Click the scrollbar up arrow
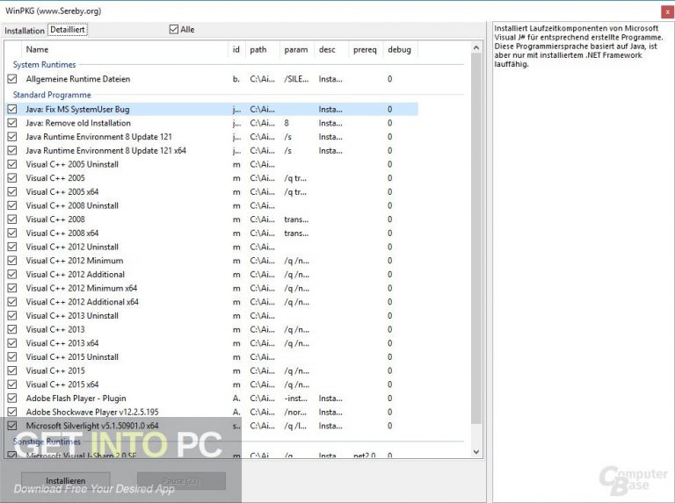 [476, 47]
